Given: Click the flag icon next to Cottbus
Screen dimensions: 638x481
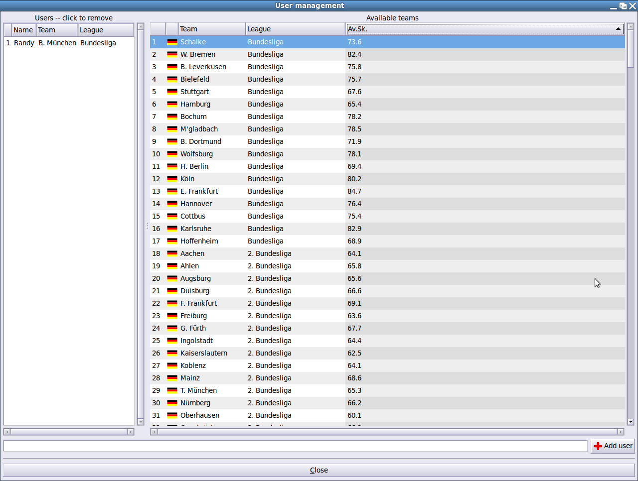Looking at the screenshot, I should 172,217.
